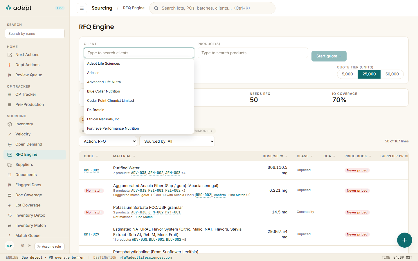
Task: Click the Inventory Match arrows icon
Action: point(10,226)
